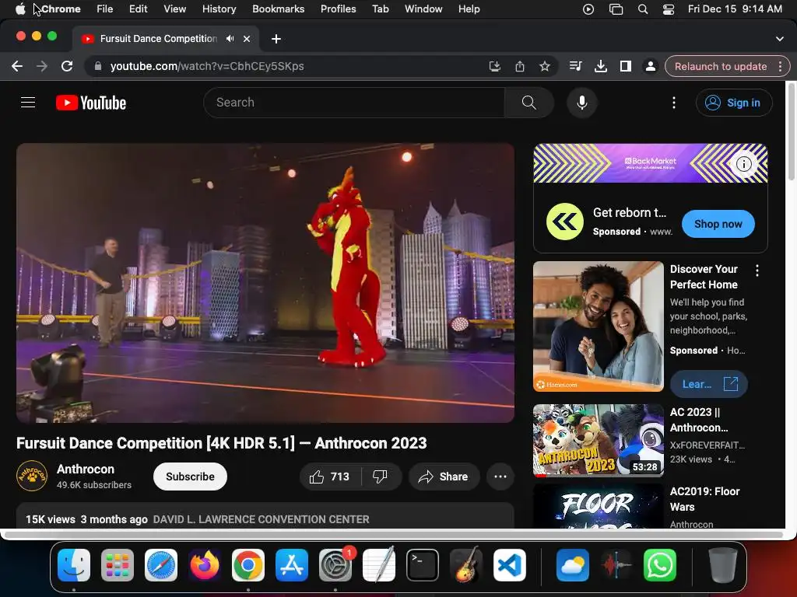
Task: Open the Edit menu
Action: pos(139,9)
